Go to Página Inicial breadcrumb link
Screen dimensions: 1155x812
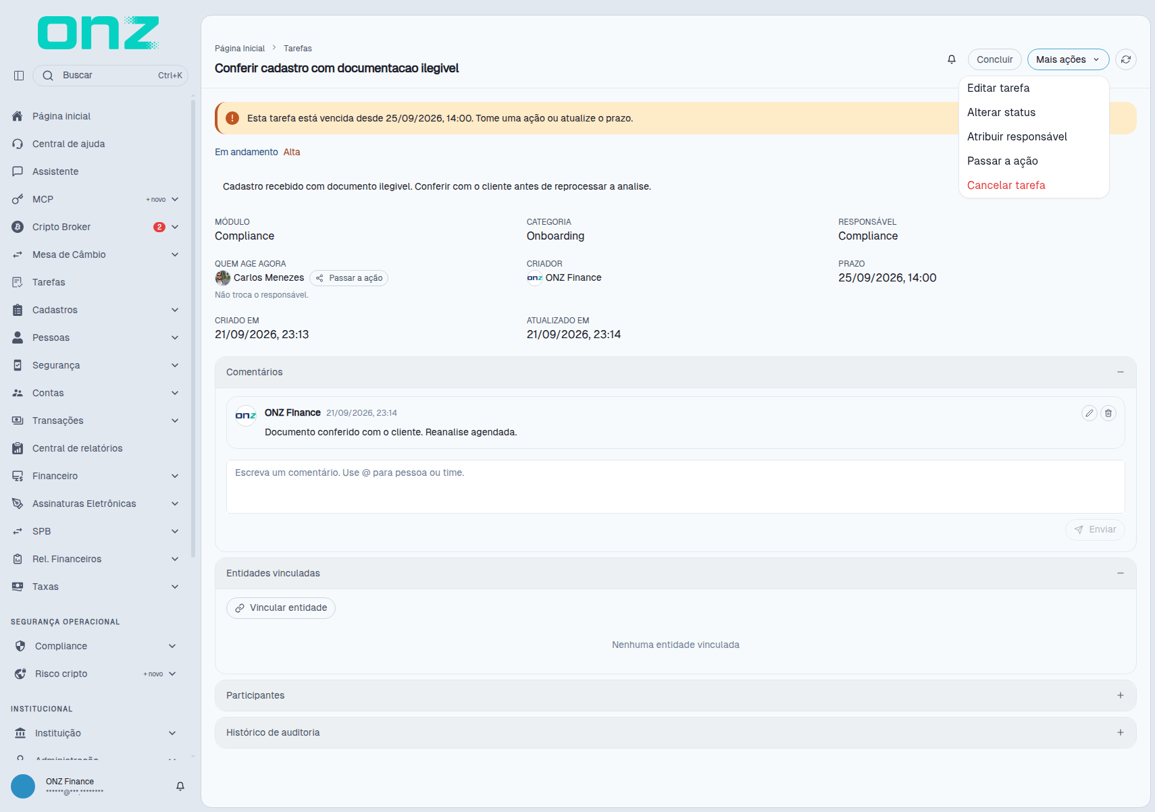tap(240, 49)
